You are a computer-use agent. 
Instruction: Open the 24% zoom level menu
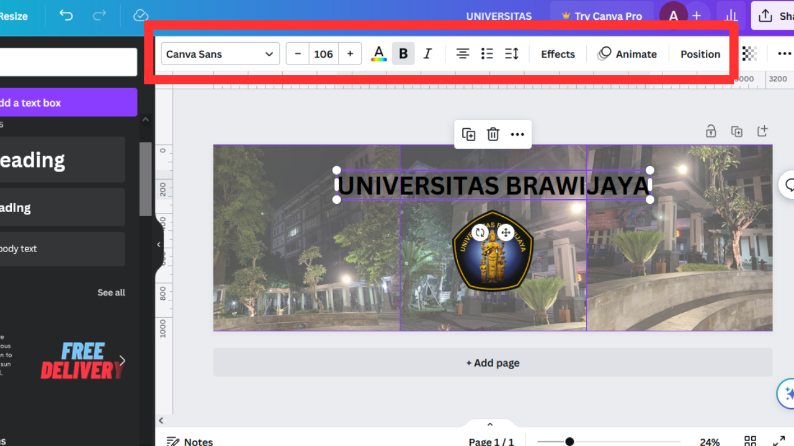pos(710,442)
